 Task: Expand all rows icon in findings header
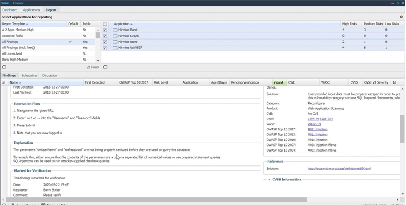pyautogui.click(x=3, y=82)
